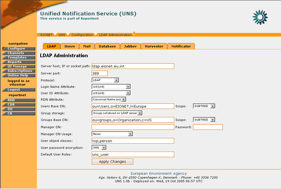This screenshot has width=281, height=189.
Task: Open the Notificator tab
Action: pyautogui.click(x=181, y=46)
